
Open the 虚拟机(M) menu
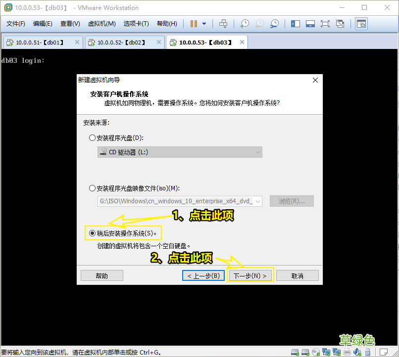coord(102,24)
